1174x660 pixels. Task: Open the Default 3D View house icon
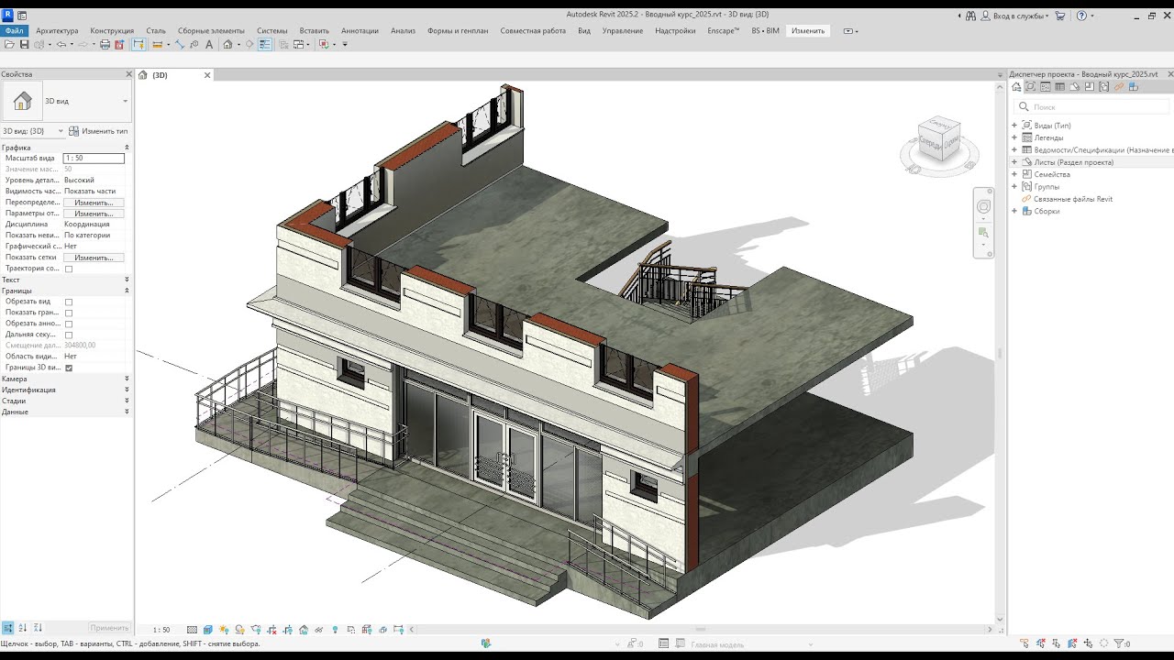tap(227, 44)
